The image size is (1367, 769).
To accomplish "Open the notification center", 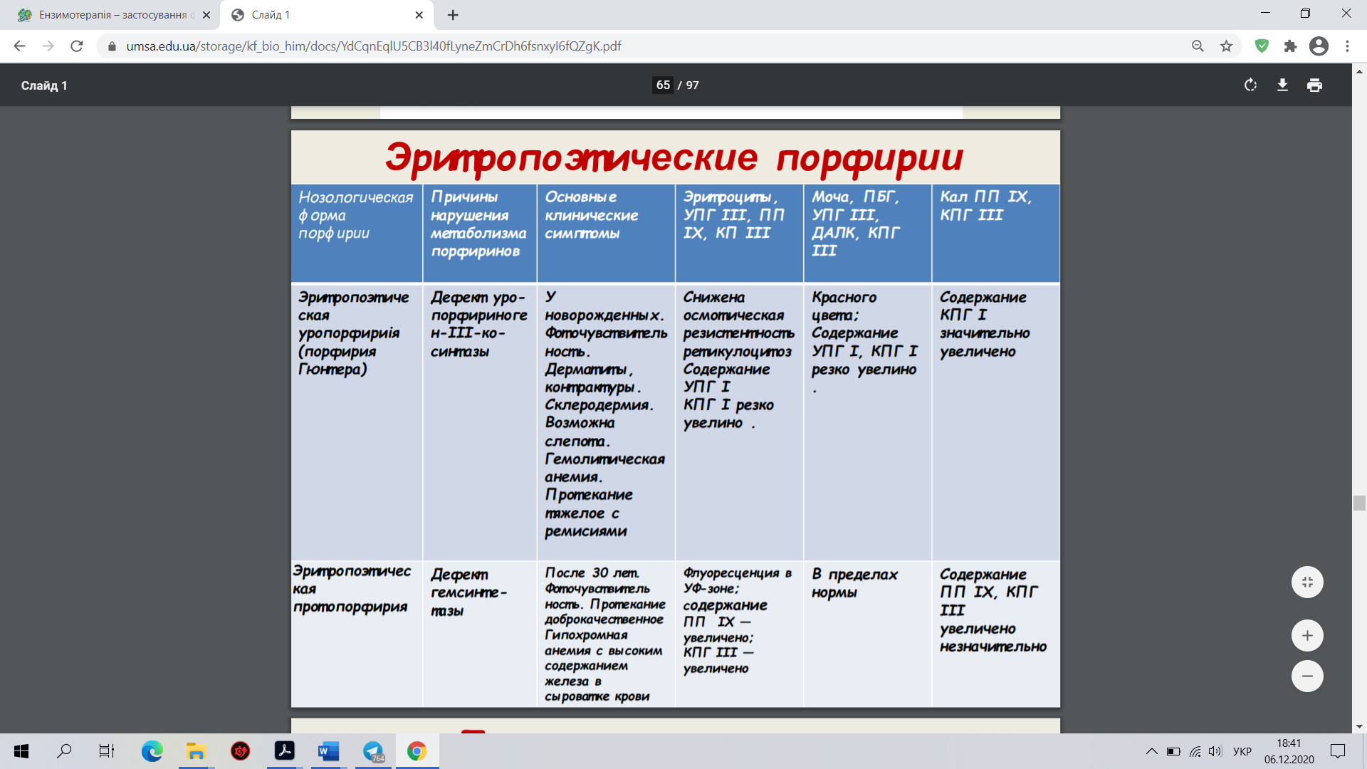I will point(1338,751).
